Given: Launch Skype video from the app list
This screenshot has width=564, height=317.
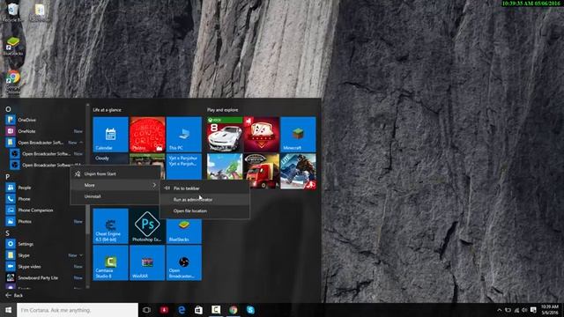Looking at the screenshot, I should pyautogui.click(x=43, y=267).
